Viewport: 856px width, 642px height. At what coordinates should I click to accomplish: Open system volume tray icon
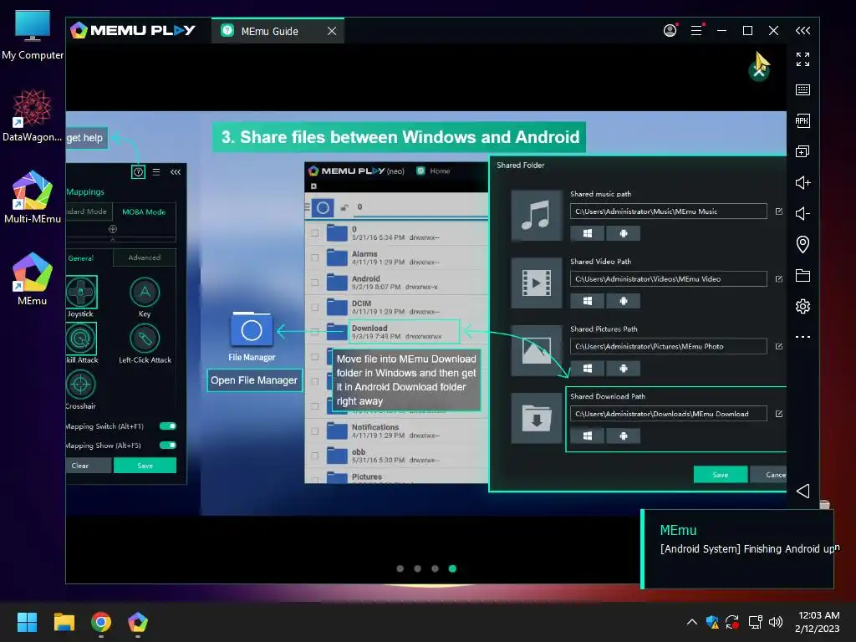coord(775,622)
